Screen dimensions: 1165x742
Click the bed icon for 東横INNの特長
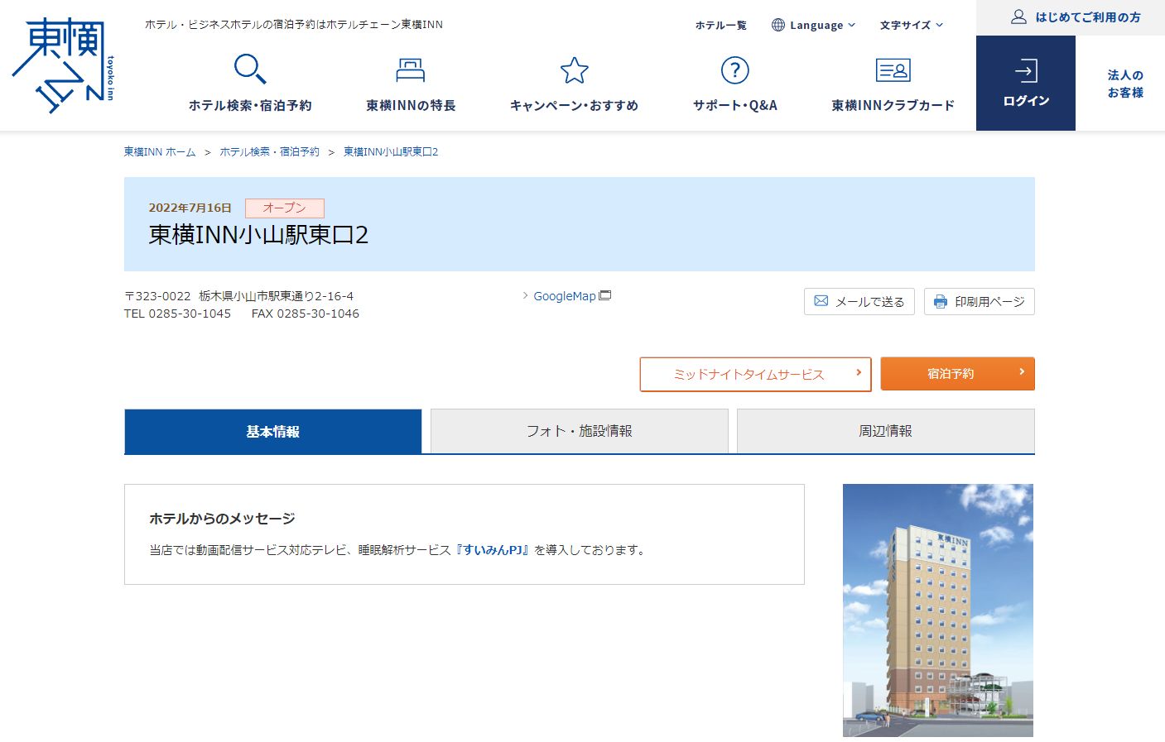coord(410,69)
